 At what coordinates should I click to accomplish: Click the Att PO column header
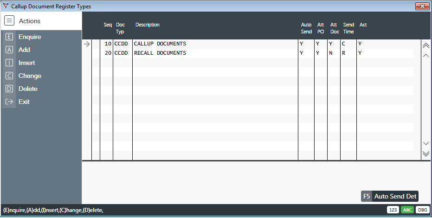coord(321,28)
